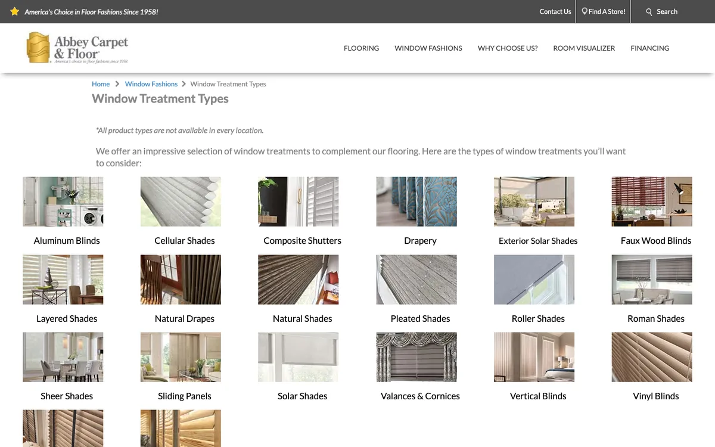Open the Sliding Panels thumbnail

[x=181, y=357]
